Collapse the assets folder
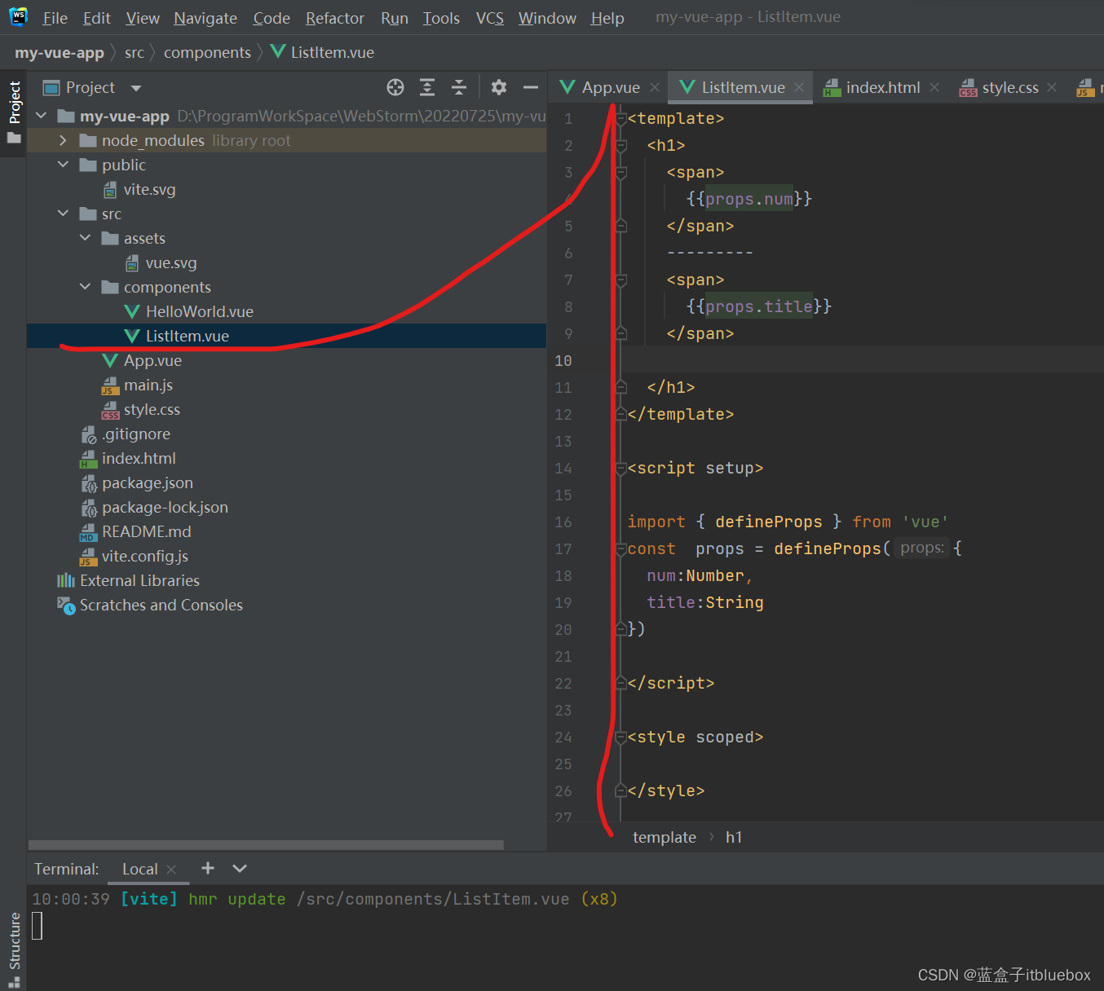Viewport: 1104px width, 991px height. [86, 238]
